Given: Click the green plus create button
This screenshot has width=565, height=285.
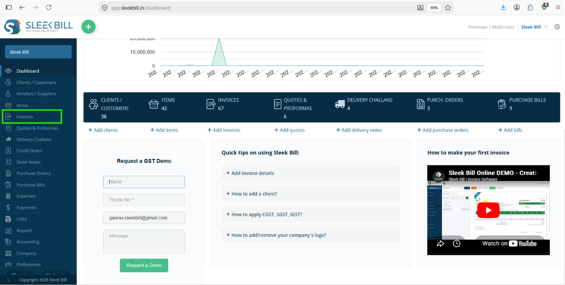Looking at the screenshot, I should pyautogui.click(x=88, y=27).
